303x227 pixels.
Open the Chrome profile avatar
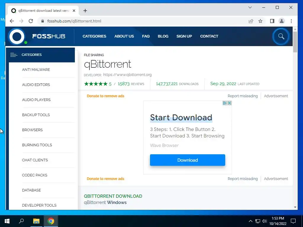[282, 21]
